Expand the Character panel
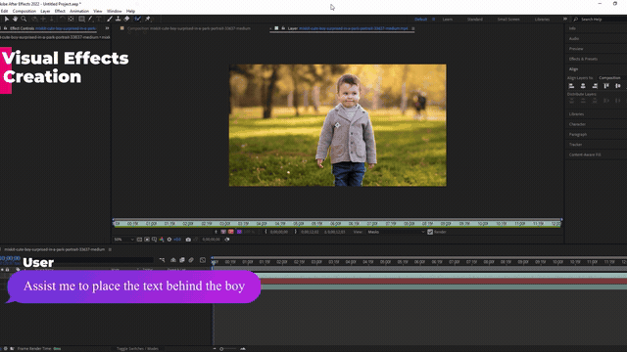The width and height of the screenshot is (627, 352). click(577, 124)
